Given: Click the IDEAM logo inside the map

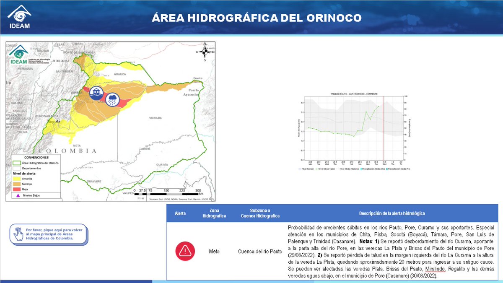Looking at the screenshot, I should coord(19,55).
